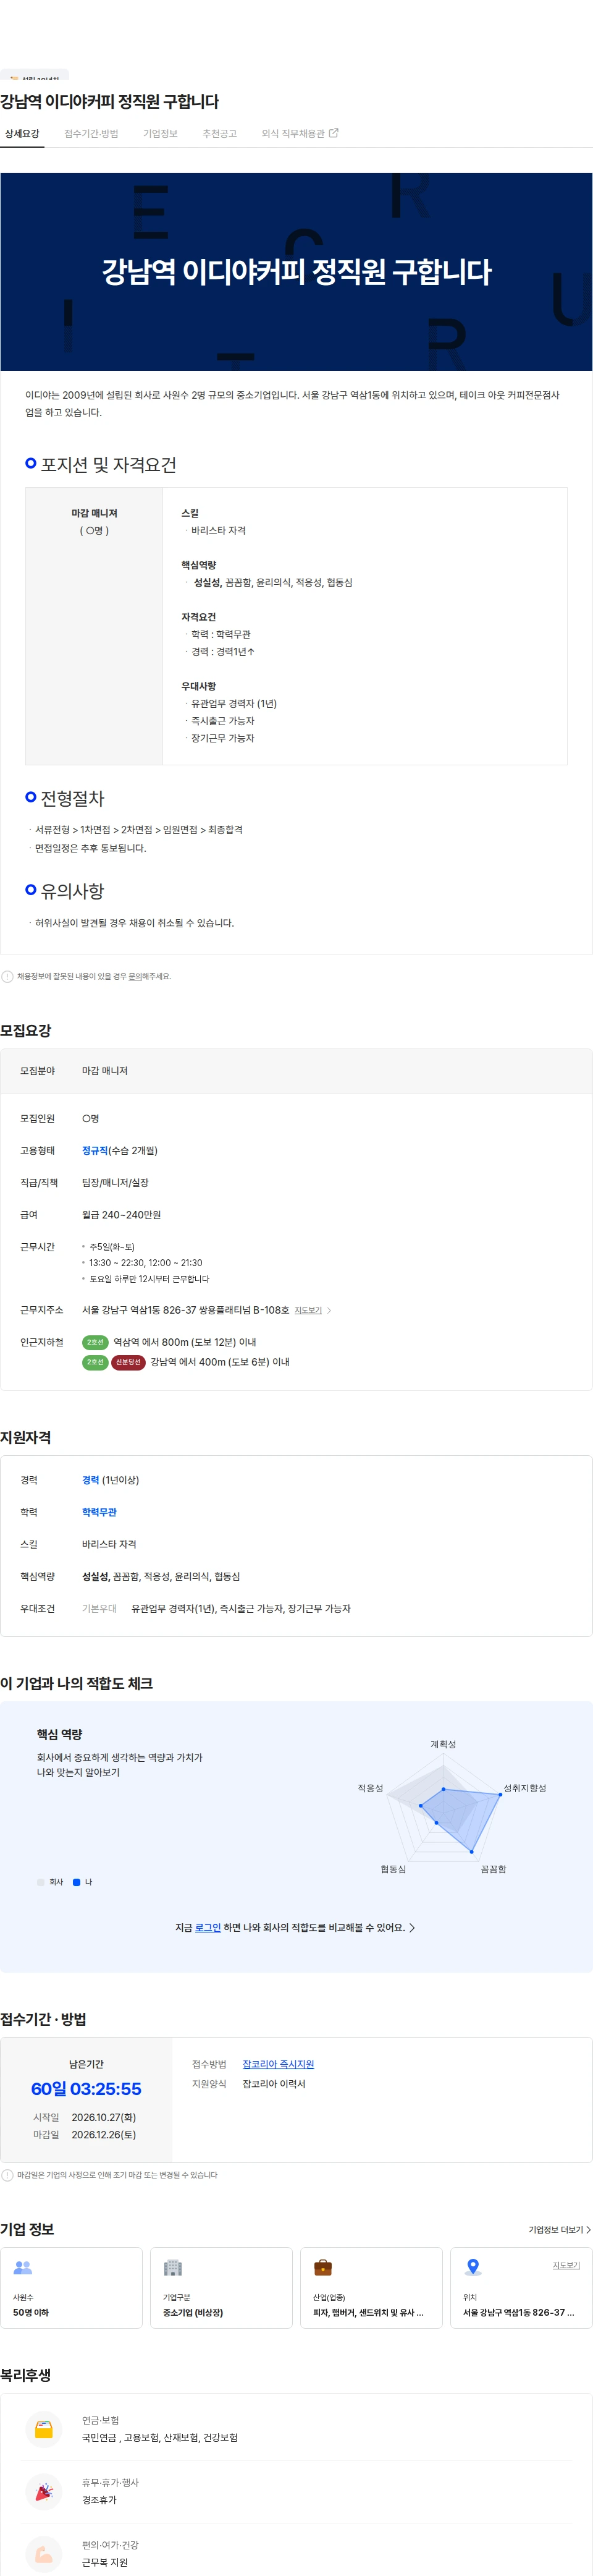The image size is (593, 2576).
Task: Click the chevron after the address 지도보기 link
Action: [329, 1310]
